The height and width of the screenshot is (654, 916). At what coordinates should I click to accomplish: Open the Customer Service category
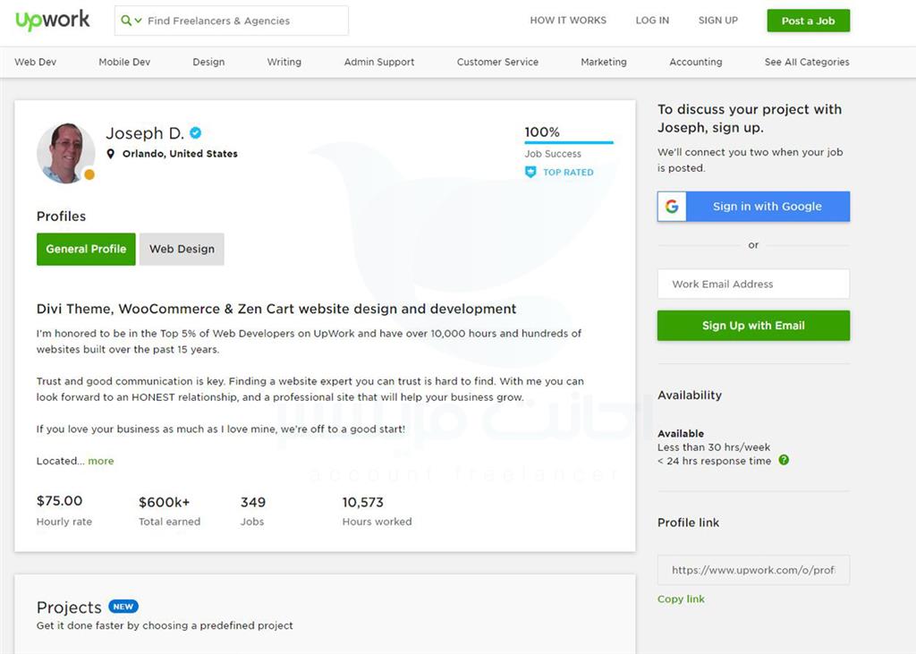click(497, 62)
